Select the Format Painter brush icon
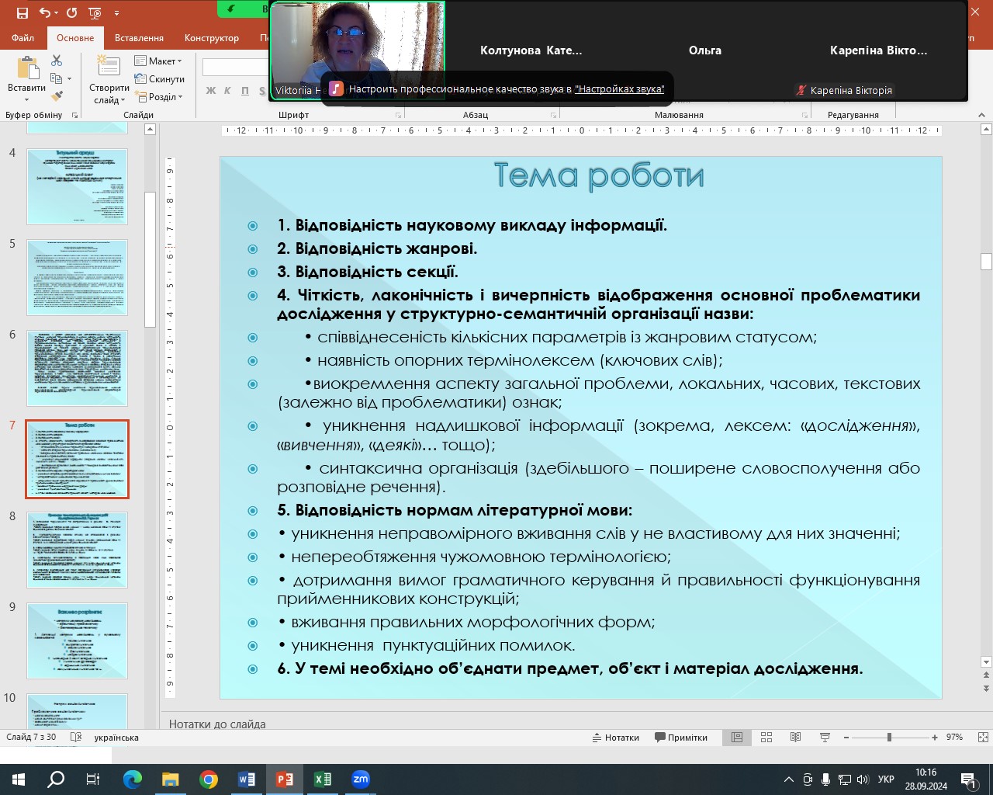 (57, 96)
